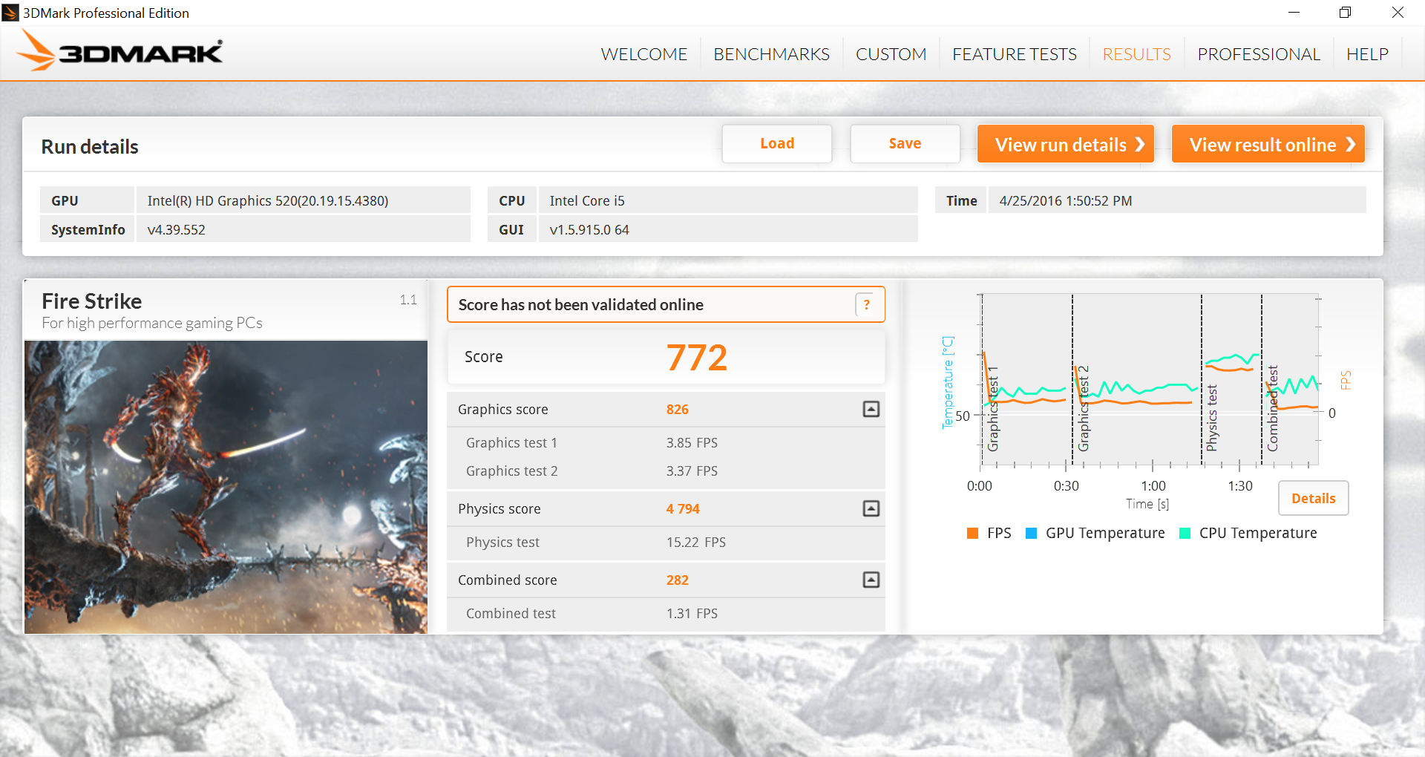Click the overall score 772

[696, 357]
